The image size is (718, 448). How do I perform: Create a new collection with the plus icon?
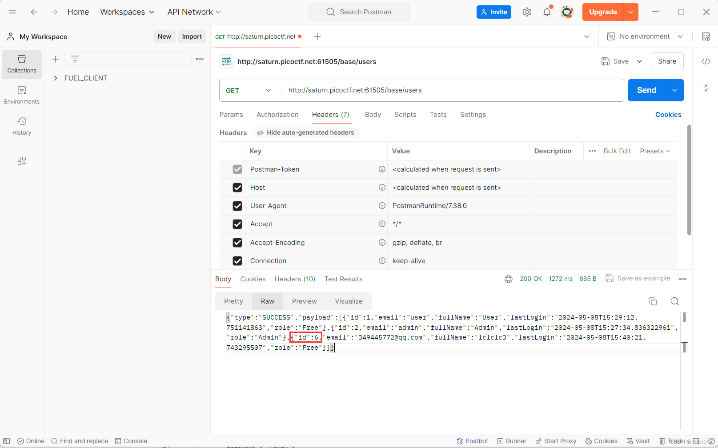[x=56, y=59]
